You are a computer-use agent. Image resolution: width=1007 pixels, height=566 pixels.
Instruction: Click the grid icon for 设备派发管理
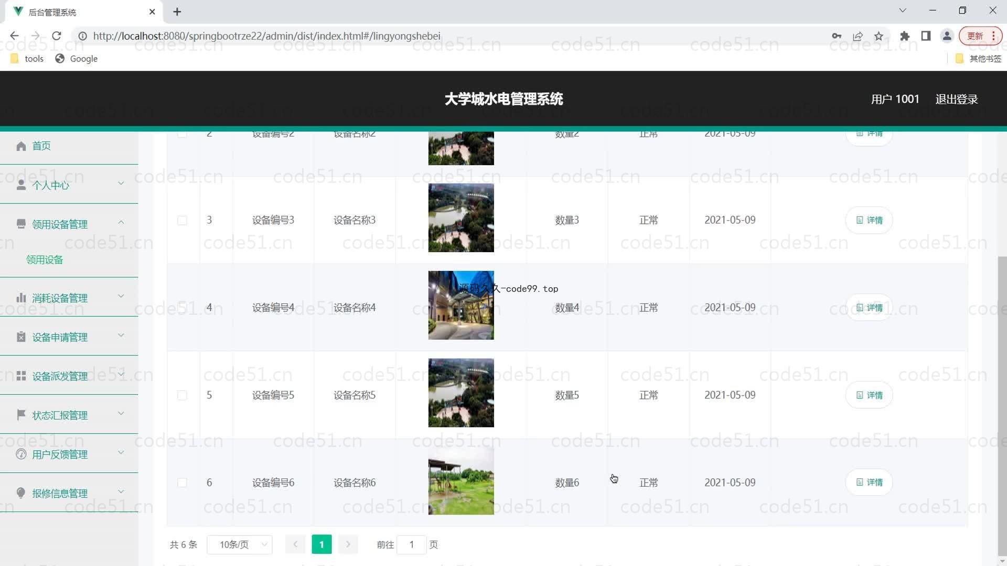21,376
